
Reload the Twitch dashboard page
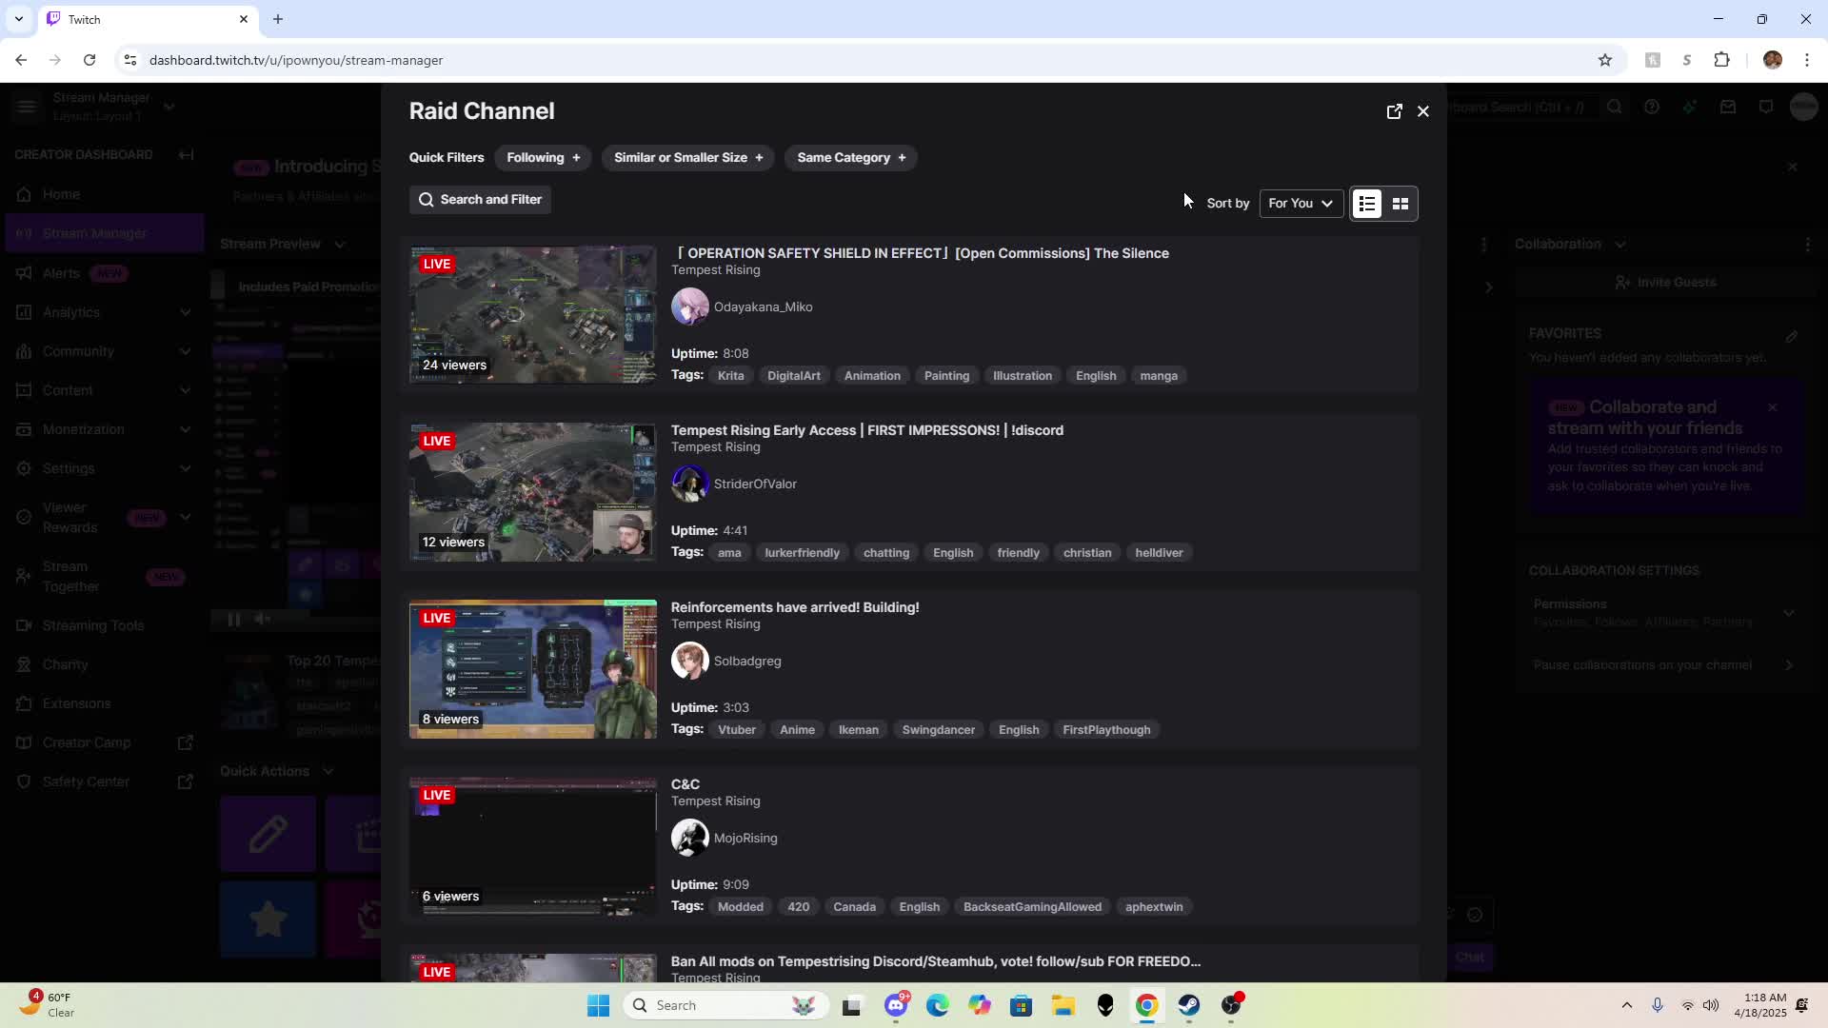[89, 60]
